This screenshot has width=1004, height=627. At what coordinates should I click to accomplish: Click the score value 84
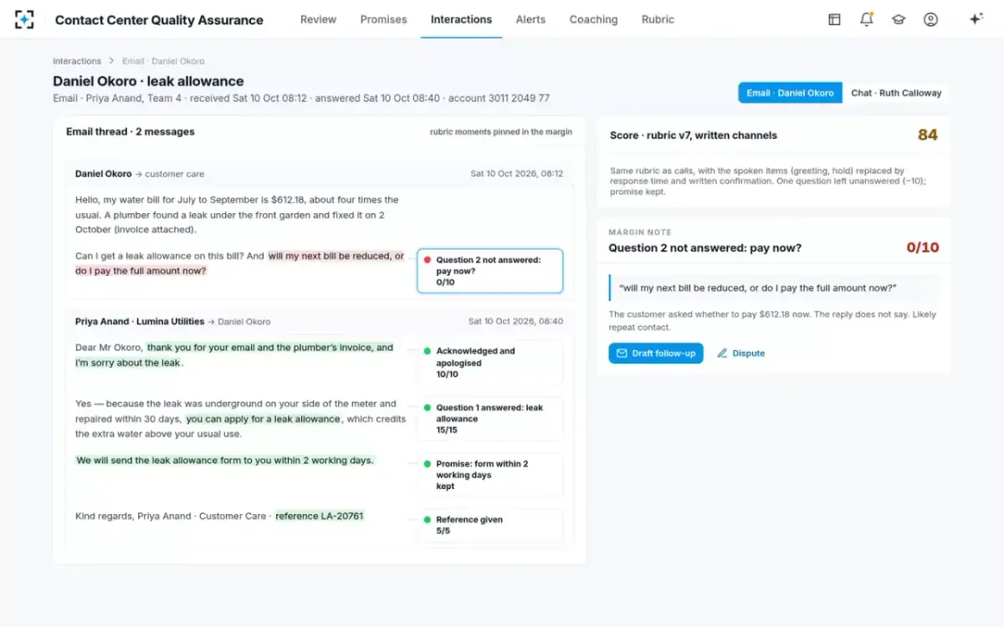pyautogui.click(x=927, y=135)
